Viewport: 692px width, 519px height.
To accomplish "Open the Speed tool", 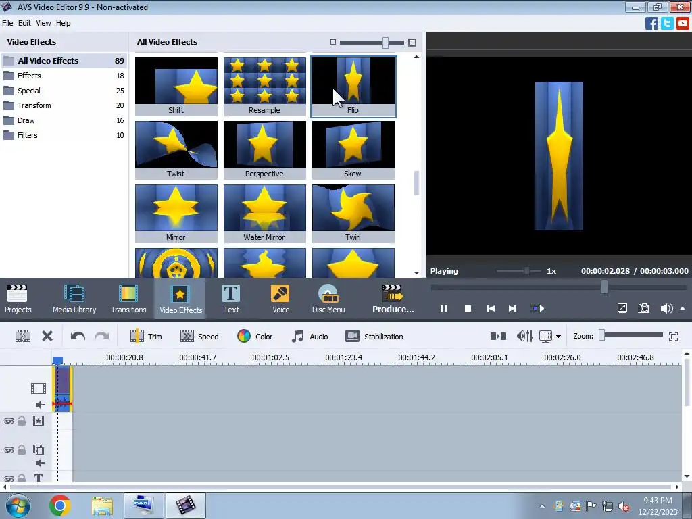I will coord(199,337).
